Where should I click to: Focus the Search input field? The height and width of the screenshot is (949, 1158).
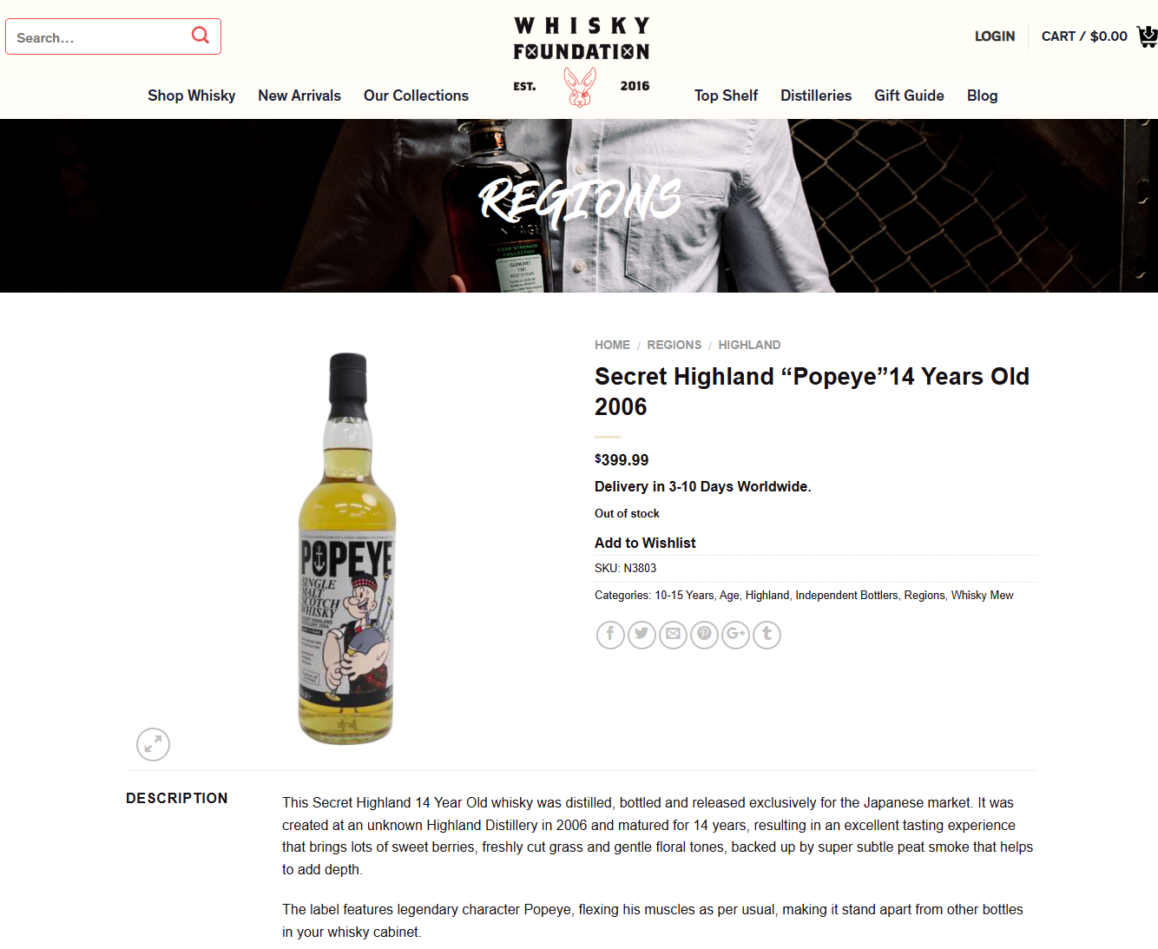[x=100, y=36]
